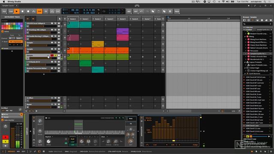Screen dimensions: 274x154
Task: Toggle Auto-monitor in the inspector
Action: pyautogui.click(x=3, y=120)
